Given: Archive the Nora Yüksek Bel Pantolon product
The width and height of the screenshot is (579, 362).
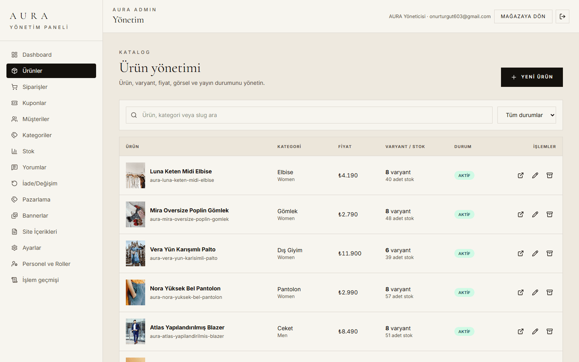Looking at the screenshot, I should click(x=550, y=292).
